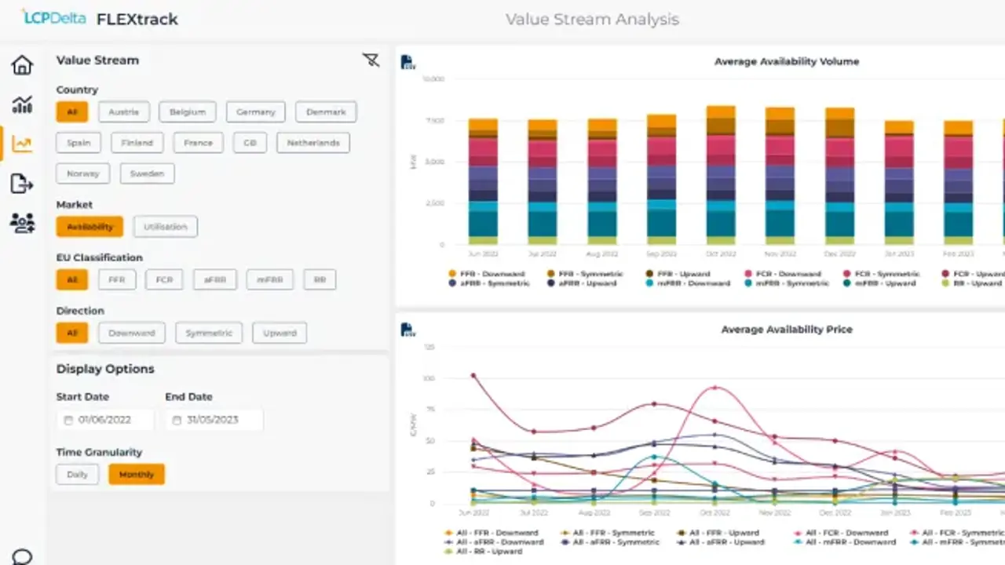Click the Display Options heading
The image size is (1005, 565).
(105, 369)
